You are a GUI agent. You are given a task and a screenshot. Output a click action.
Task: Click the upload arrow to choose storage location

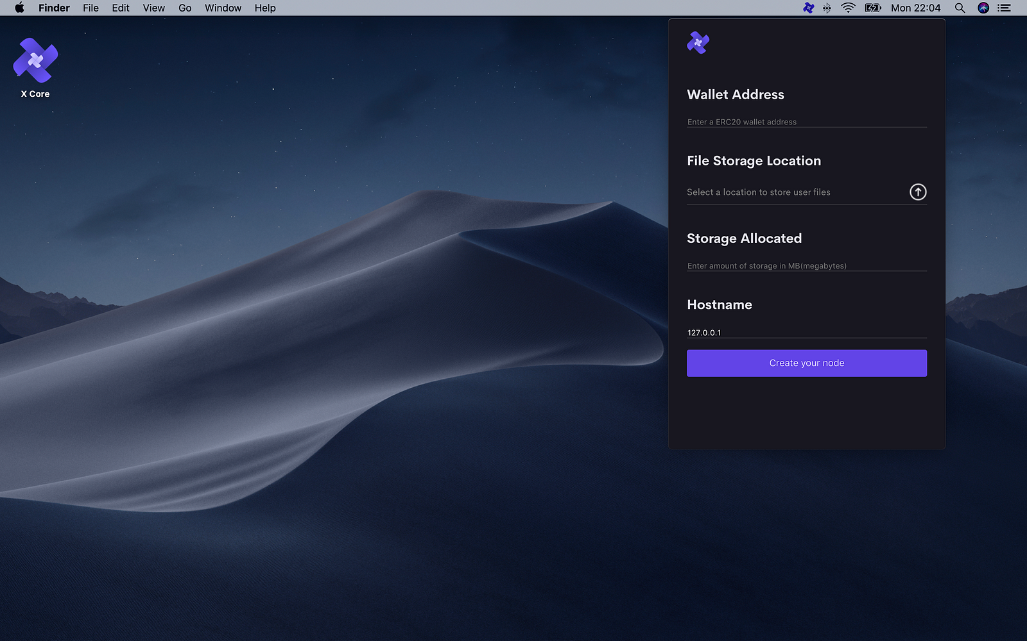tap(918, 192)
